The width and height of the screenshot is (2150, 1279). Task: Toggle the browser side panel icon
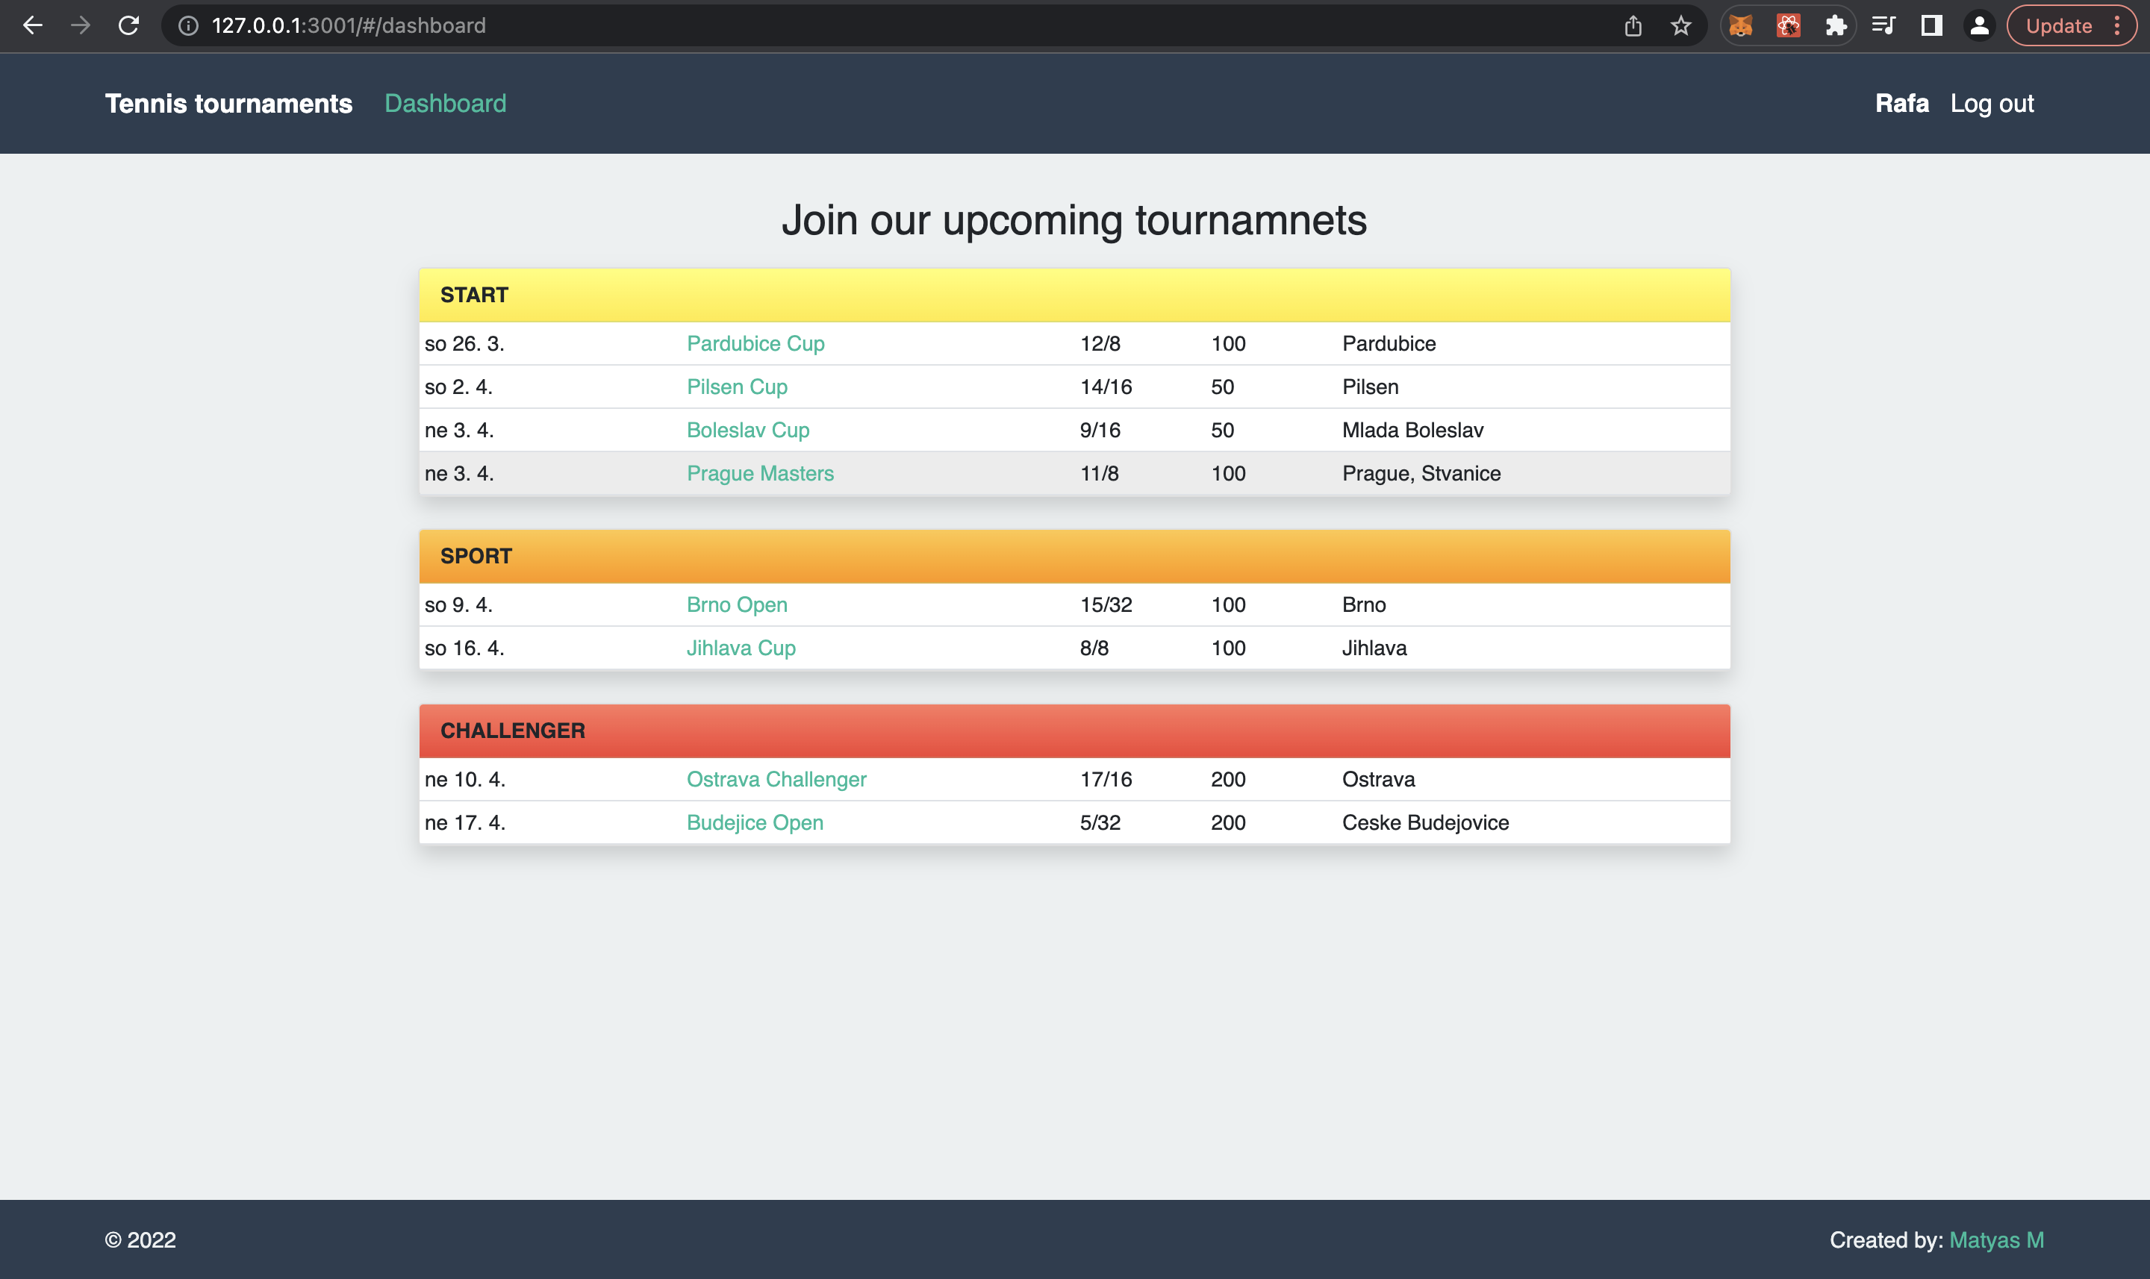tap(1931, 26)
